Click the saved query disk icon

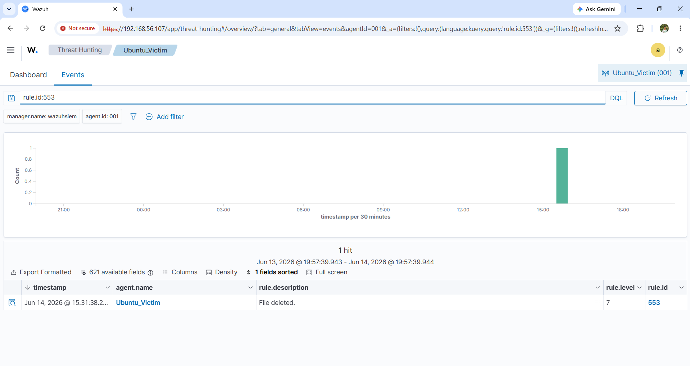tap(12, 98)
